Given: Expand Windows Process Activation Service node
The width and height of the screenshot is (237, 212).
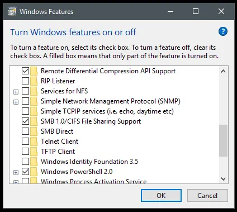Looking at the screenshot, I should pos(16,182).
